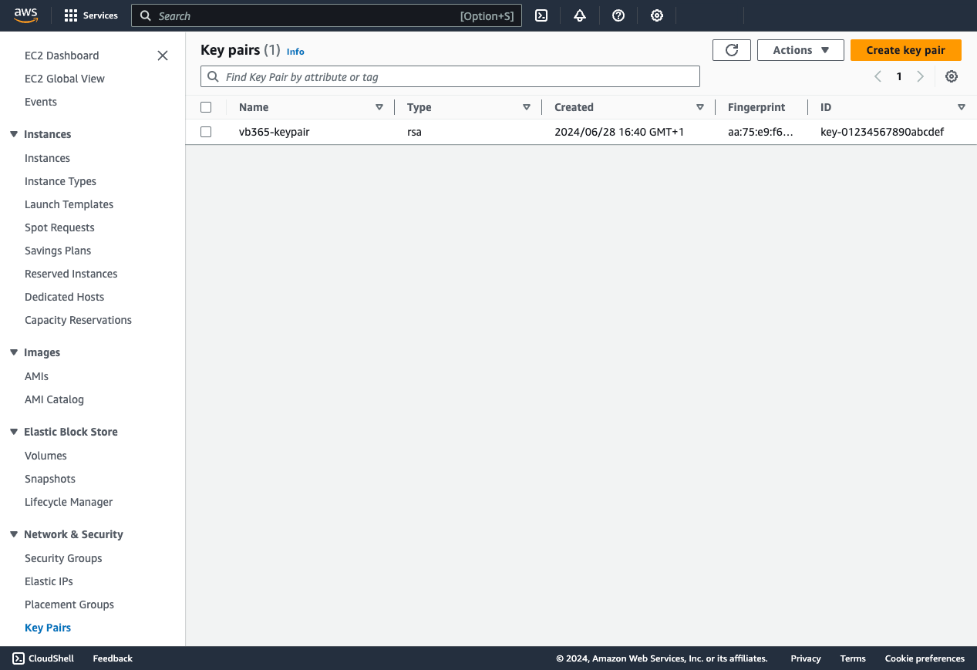This screenshot has height=670, width=977.
Task: Open the Name column filter dropdown
Action: [379, 106]
